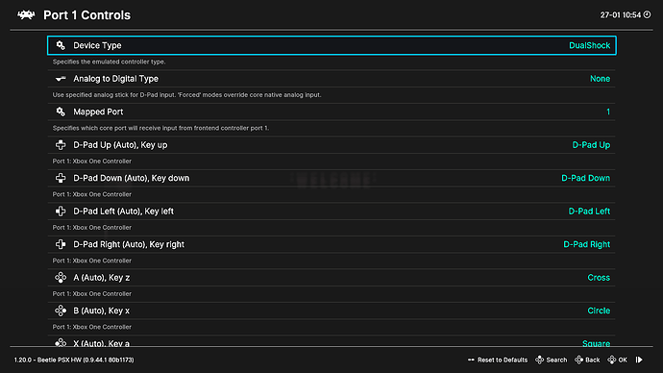Click the gears icon beside Device Type
The width and height of the screenshot is (663, 373).
[x=61, y=45]
